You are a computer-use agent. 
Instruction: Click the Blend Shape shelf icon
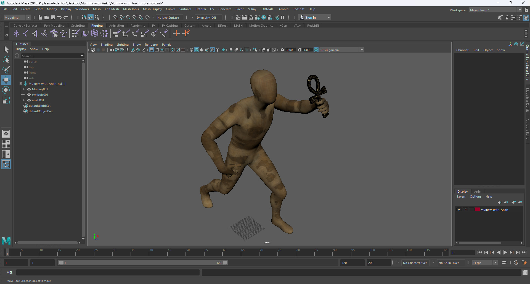click(85, 34)
